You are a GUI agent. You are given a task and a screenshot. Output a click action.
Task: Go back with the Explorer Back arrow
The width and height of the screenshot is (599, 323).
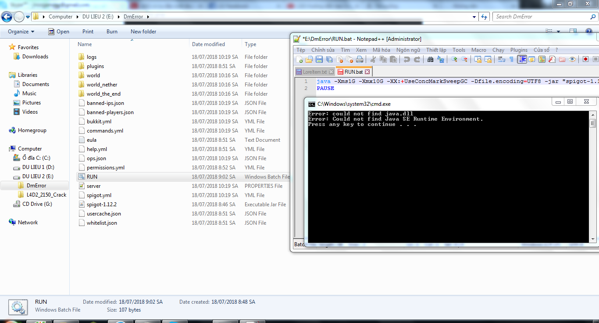click(7, 17)
